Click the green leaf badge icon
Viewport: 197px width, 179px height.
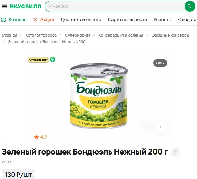(x=52, y=59)
